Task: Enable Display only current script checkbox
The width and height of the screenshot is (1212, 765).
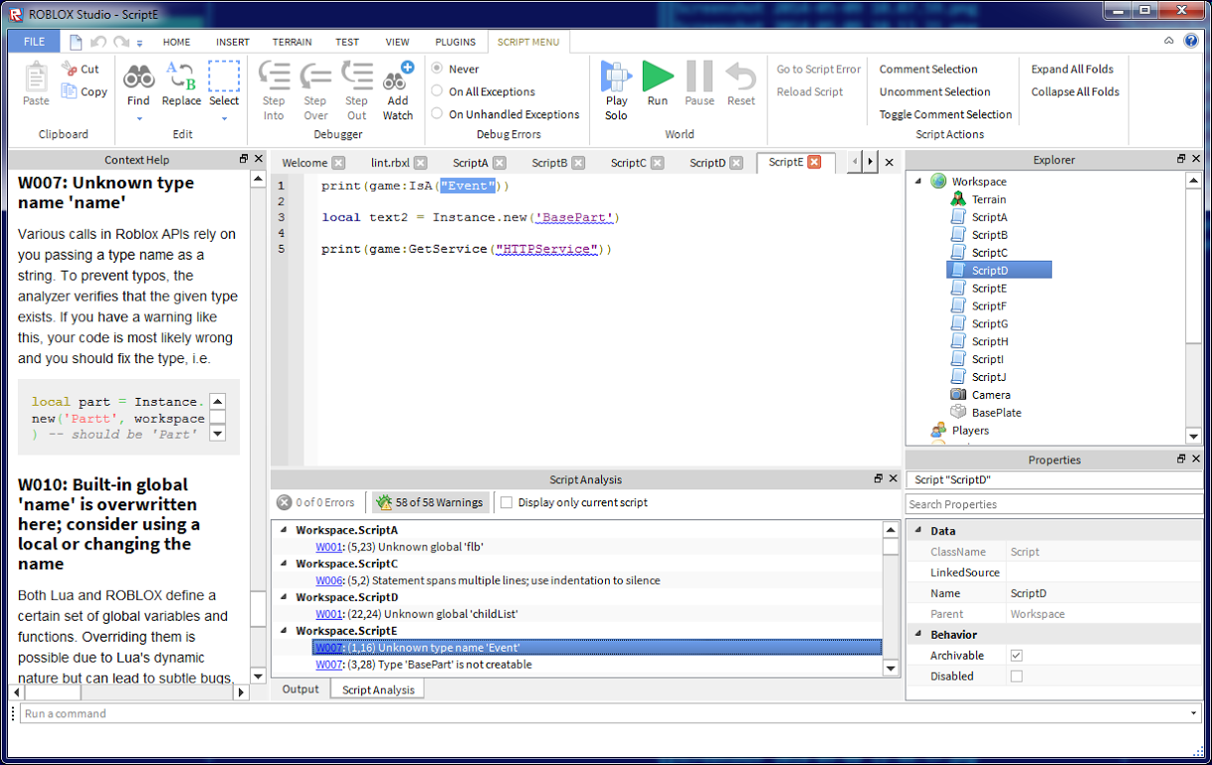Action: 506,502
